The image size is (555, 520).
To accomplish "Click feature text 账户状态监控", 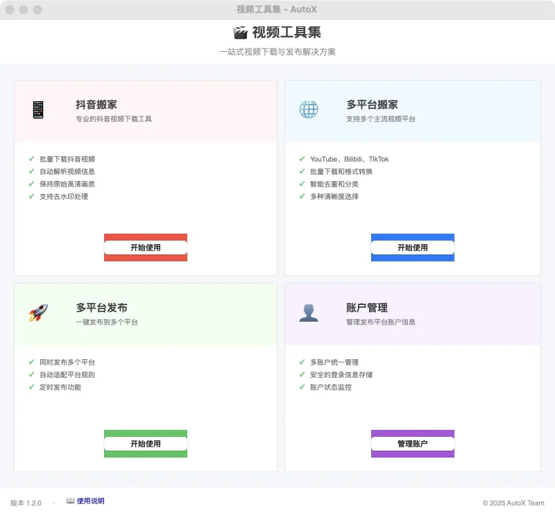I will [331, 387].
